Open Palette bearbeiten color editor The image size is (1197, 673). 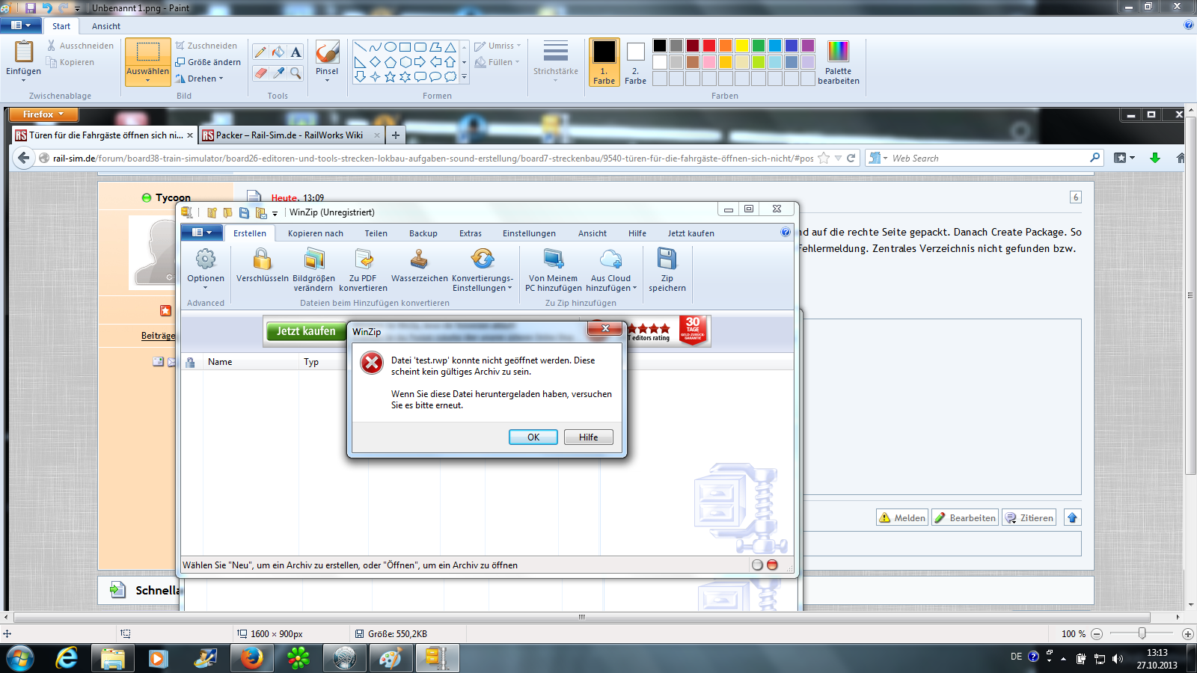pos(838,62)
